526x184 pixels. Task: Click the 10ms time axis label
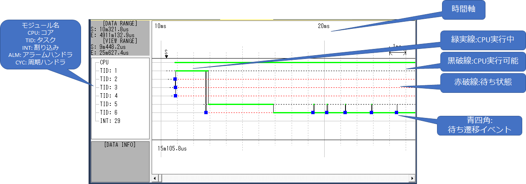pos(160,26)
